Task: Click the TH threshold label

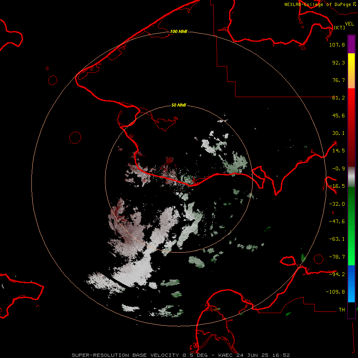Action: (342, 310)
